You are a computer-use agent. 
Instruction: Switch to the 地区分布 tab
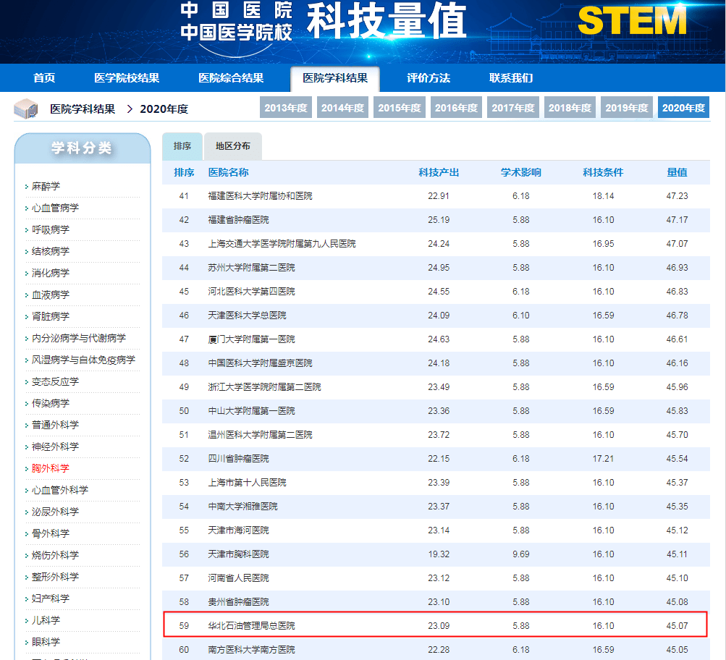(x=232, y=146)
